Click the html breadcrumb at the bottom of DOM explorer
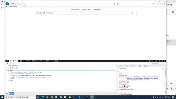The height and width of the screenshot is (99, 176). (7, 94)
